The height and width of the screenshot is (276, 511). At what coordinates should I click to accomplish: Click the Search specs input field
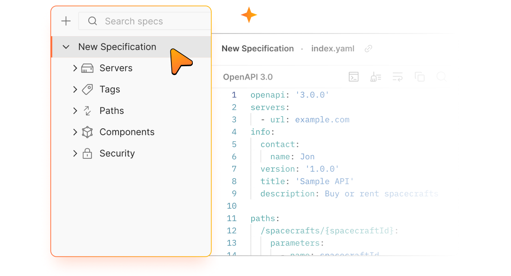[144, 21]
